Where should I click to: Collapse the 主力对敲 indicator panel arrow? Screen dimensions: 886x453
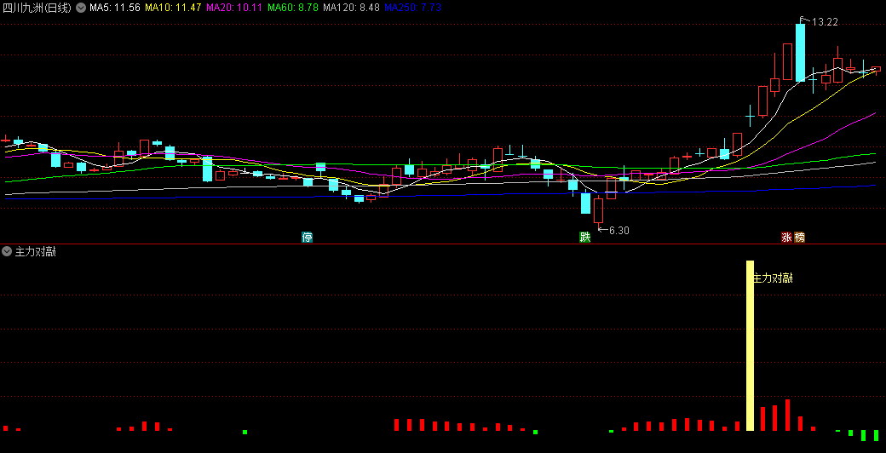coord(7,251)
